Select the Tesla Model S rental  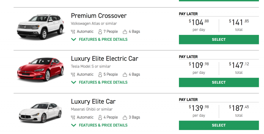click(x=219, y=83)
